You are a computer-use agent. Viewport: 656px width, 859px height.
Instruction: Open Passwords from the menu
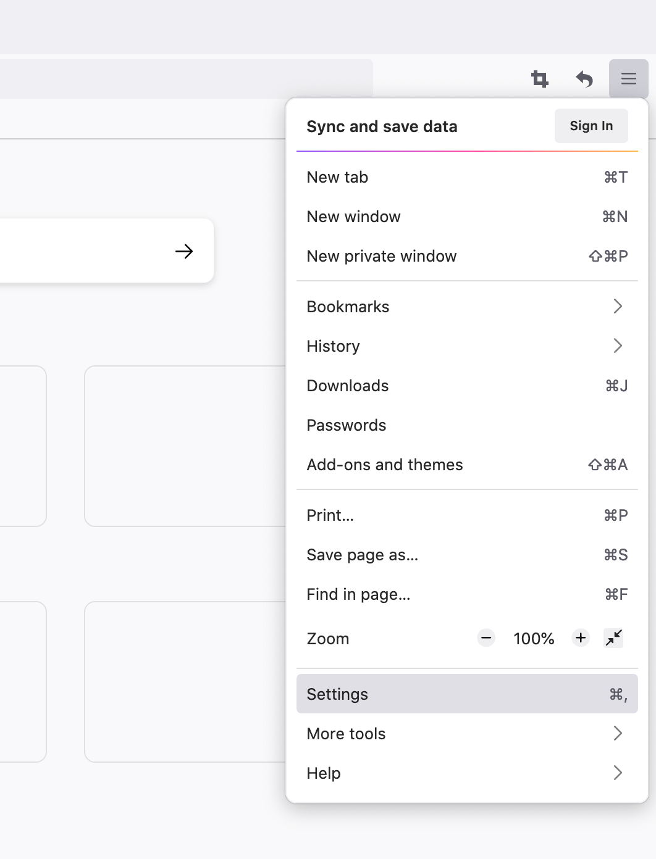pos(467,425)
